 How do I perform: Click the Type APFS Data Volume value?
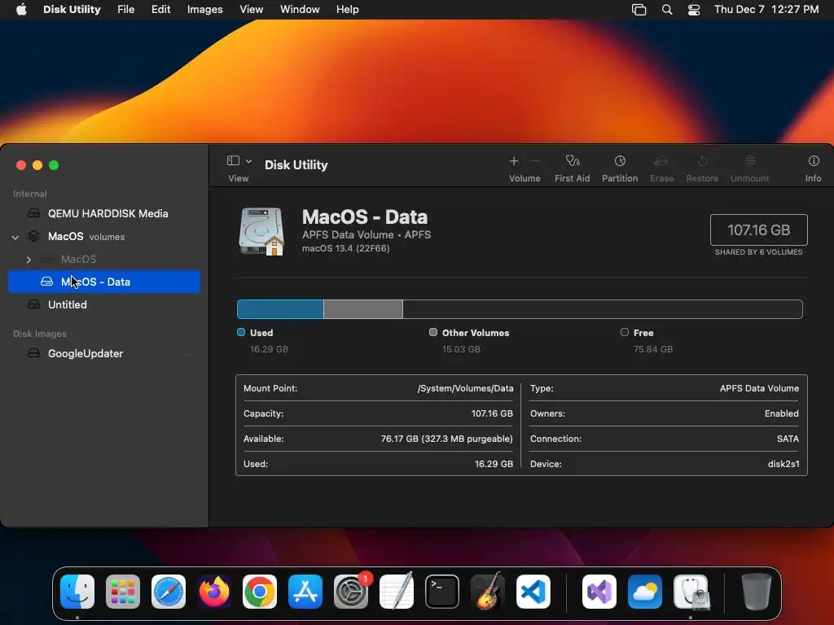[759, 388]
